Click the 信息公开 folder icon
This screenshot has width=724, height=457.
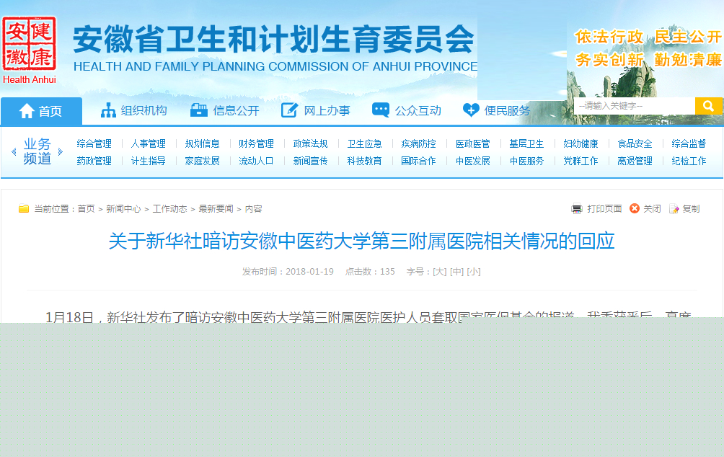[x=199, y=110]
